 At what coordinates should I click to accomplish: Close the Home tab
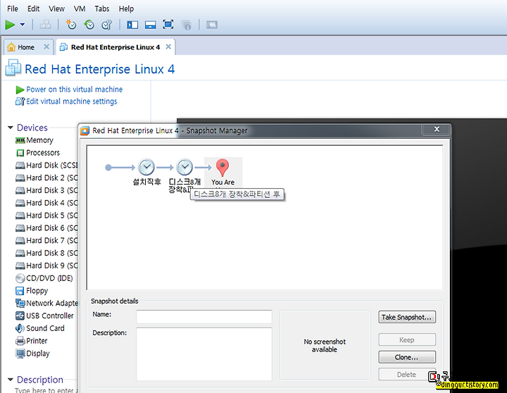46,46
